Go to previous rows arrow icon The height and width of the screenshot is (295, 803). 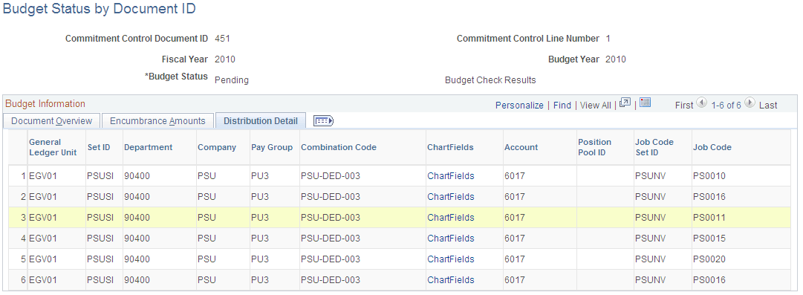(x=702, y=103)
